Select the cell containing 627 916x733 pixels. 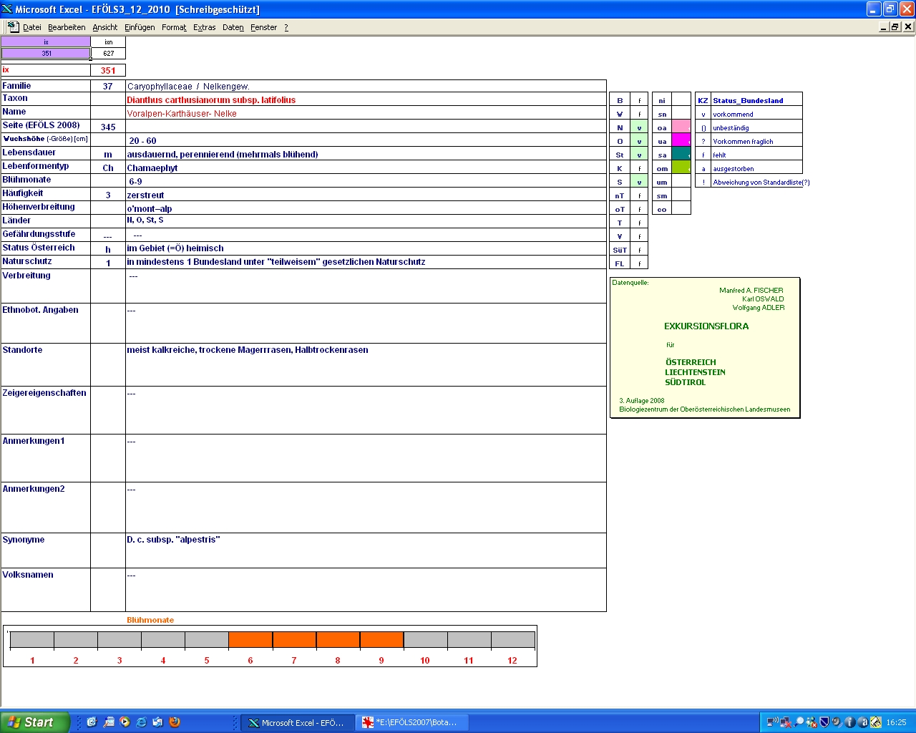point(108,53)
